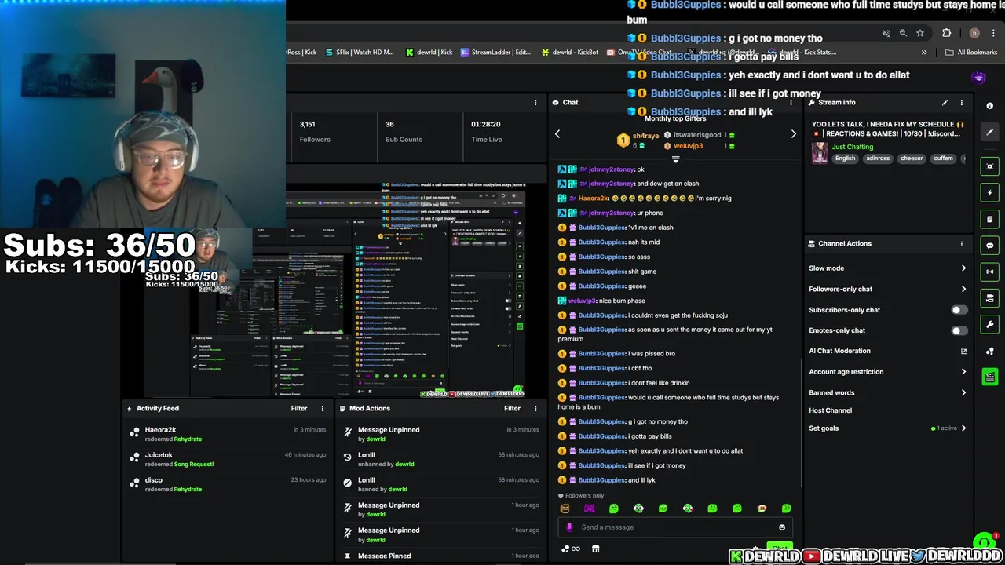
Task: Open Channel Actions three-dot menu
Action: click(x=961, y=244)
